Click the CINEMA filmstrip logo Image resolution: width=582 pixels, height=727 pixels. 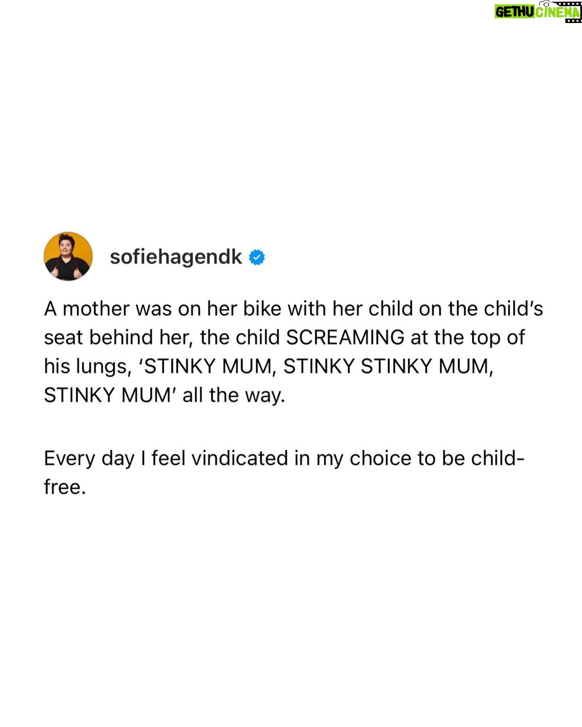click(558, 12)
